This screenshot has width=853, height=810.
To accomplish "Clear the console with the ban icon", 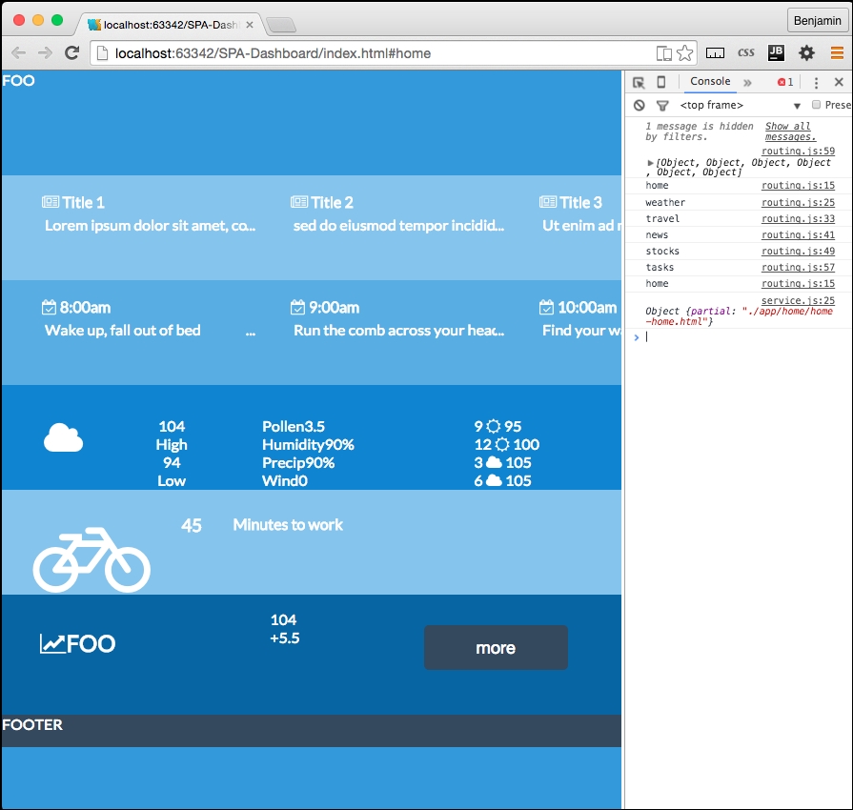I will coord(640,106).
